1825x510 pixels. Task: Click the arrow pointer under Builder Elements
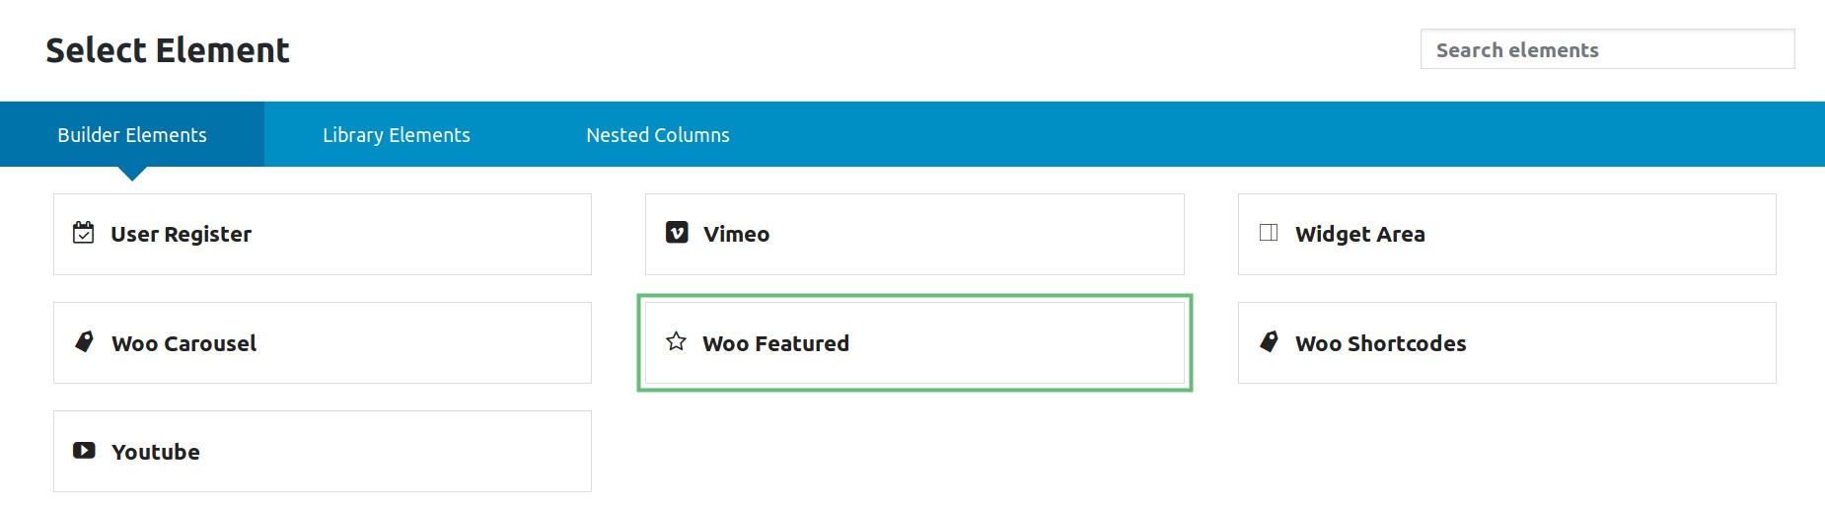point(132,174)
